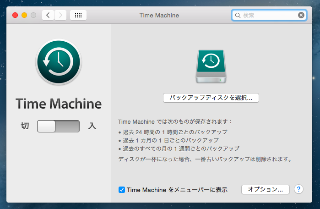320x209 pixels.
Task: Toggle the Time Machine 切/入 switch
Action: [x=58, y=126]
